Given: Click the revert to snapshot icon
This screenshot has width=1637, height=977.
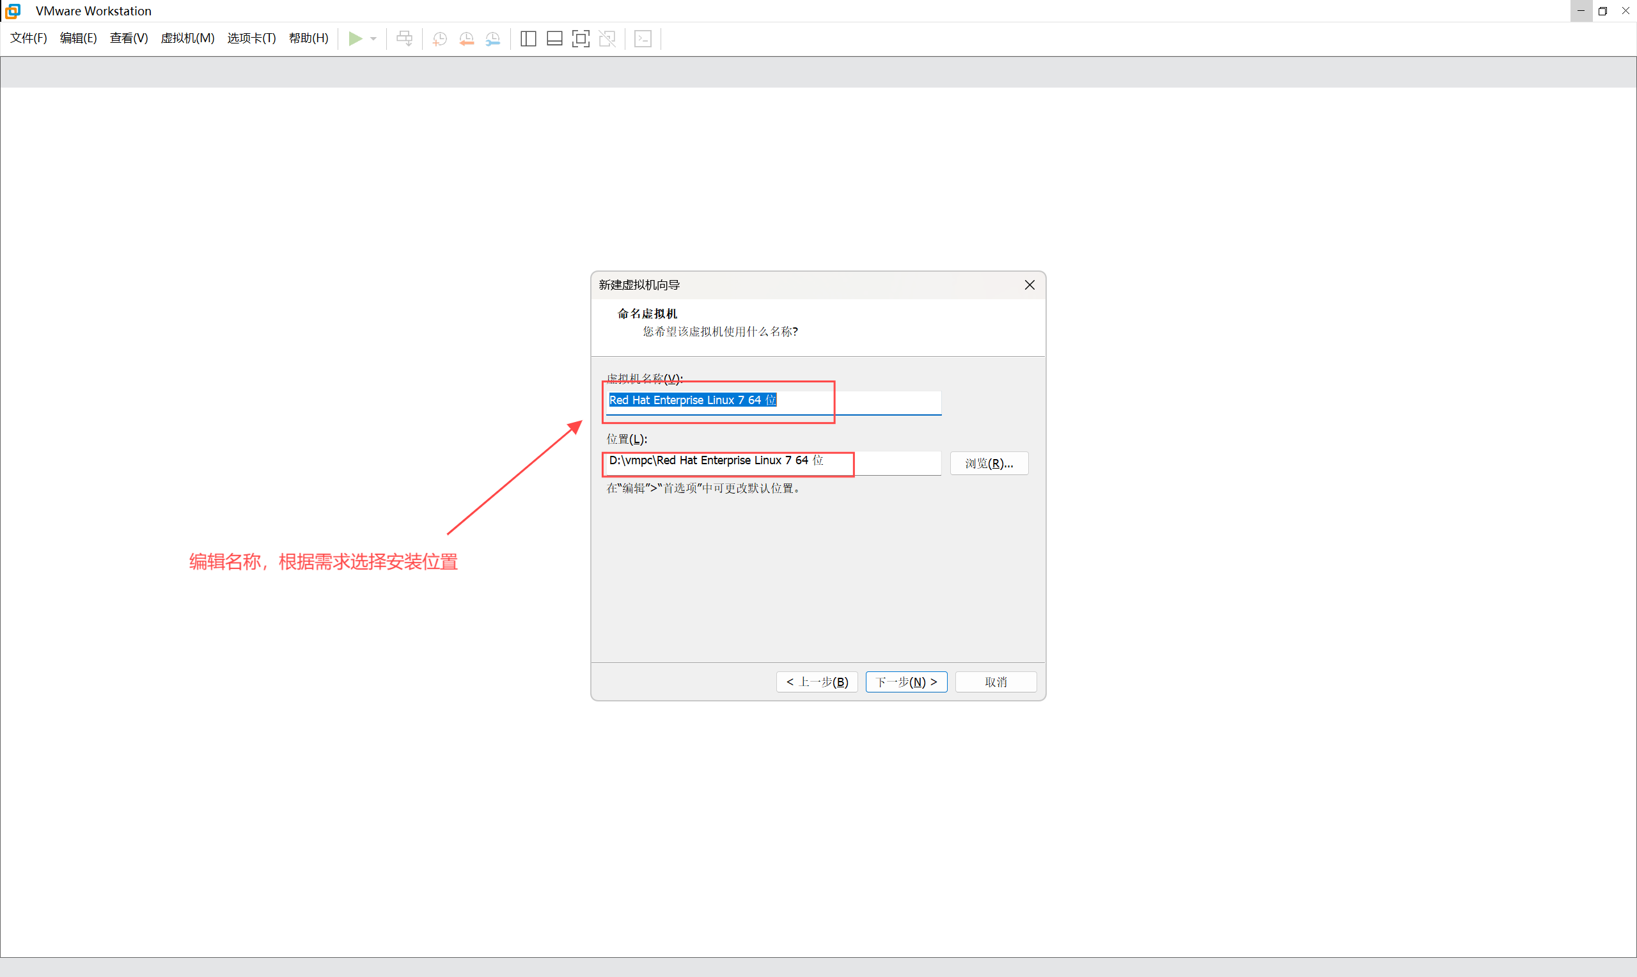Looking at the screenshot, I should (x=466, y=39).
